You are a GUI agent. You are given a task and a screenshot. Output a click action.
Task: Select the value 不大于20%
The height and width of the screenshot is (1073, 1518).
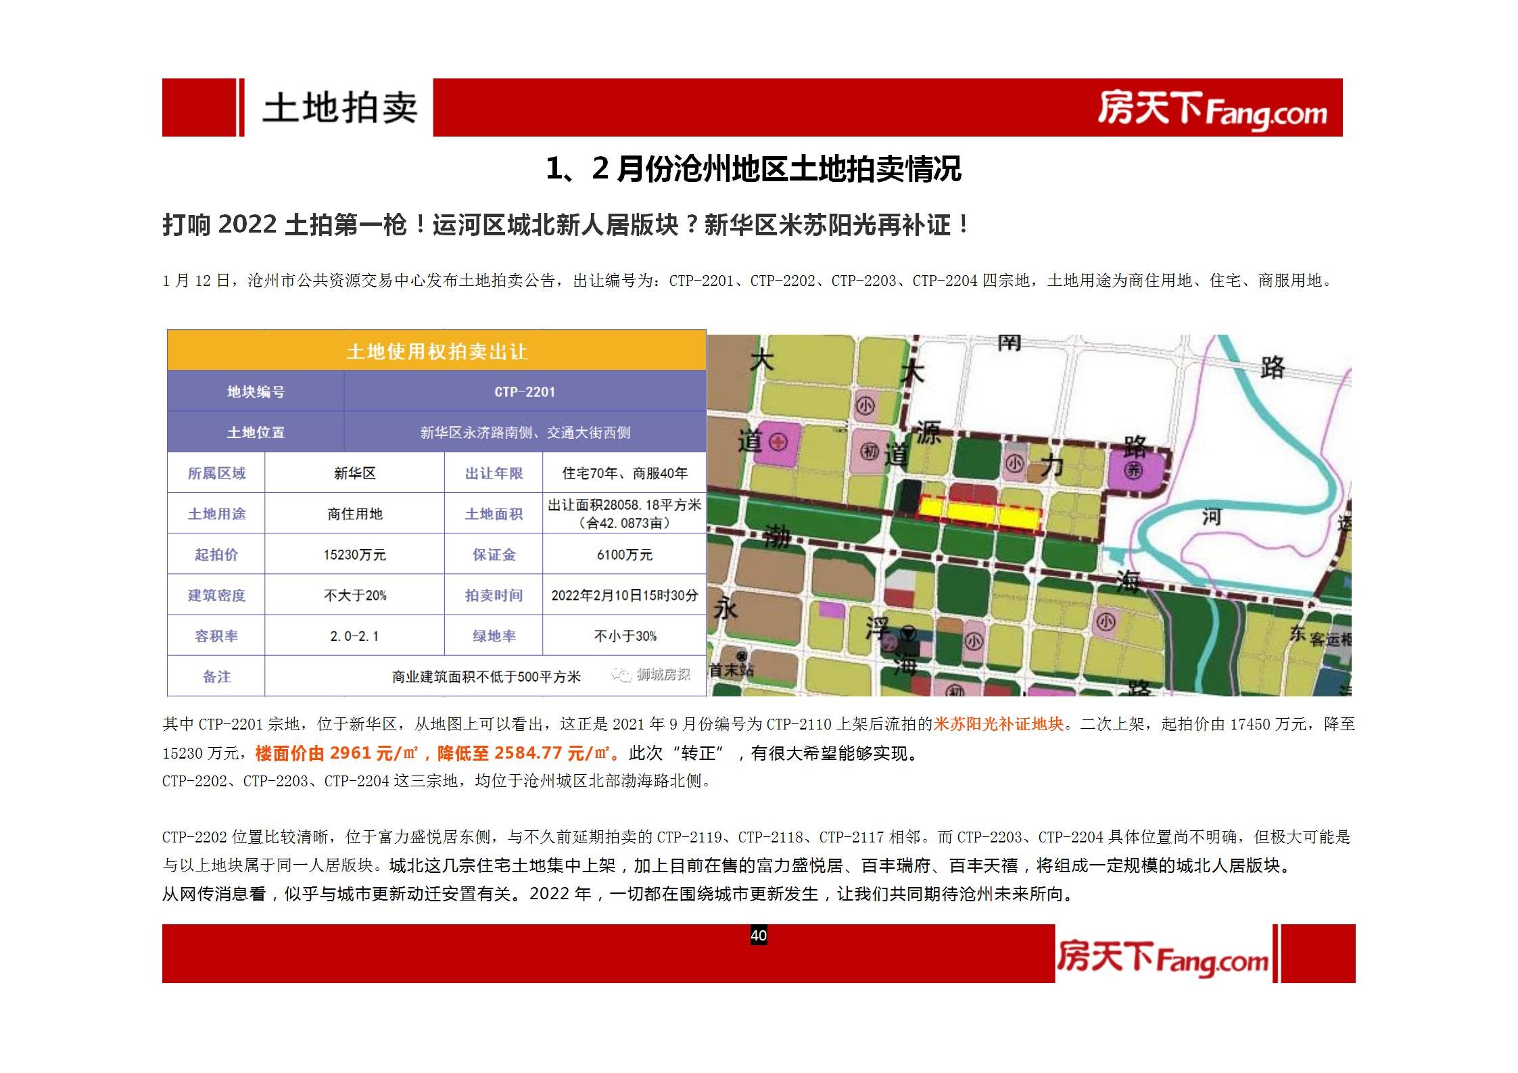355,596
